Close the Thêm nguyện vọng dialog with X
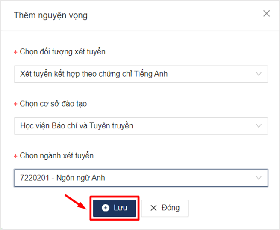The image size is (280, 230). tap(266, 14)
